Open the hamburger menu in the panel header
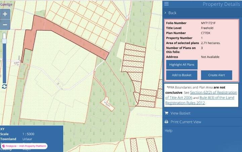 click(x=166, y=4)
